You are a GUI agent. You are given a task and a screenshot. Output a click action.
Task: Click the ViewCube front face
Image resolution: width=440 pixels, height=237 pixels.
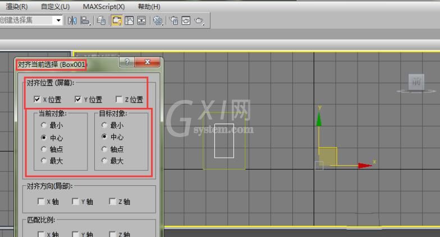[416, 82]
